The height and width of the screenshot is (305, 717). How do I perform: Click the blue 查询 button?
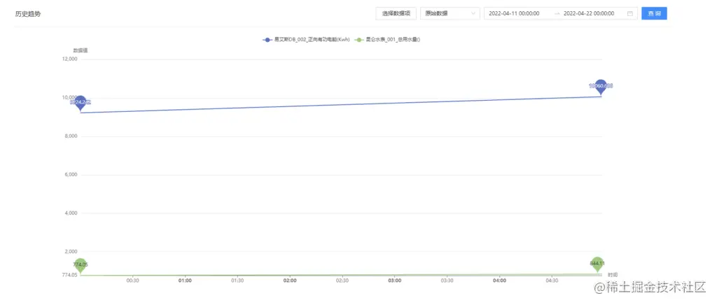[654, 13]
